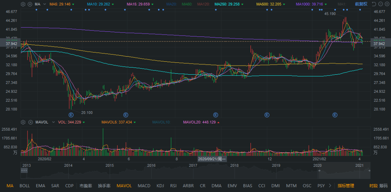Select the EMV indicator tab
This screenshot has height=192, width=391.
(232, 186)
